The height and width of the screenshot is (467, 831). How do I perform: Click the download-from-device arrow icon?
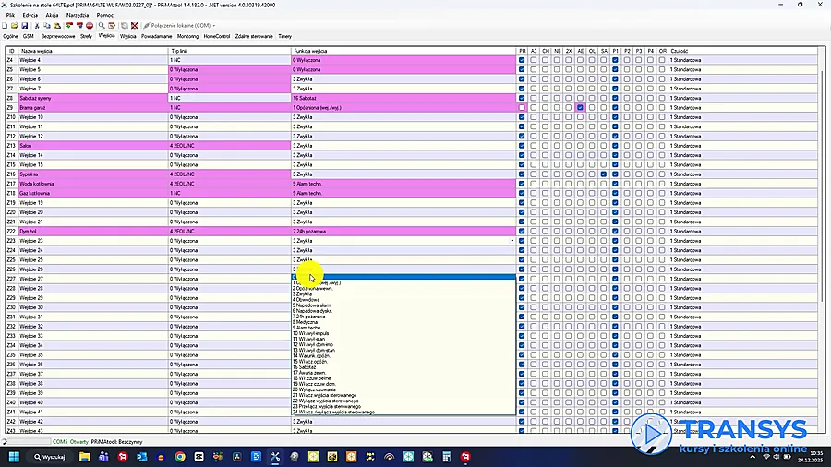pos(69,26)
